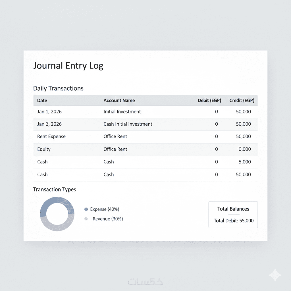
Task: Sort by the Date column header
Action: (42, 100)
